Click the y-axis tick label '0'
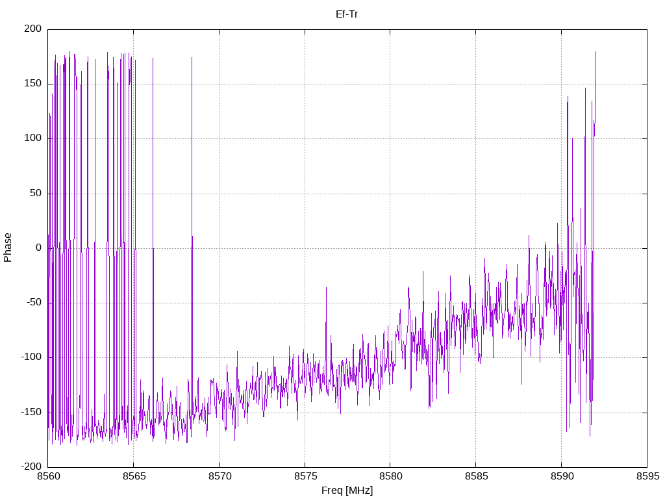 pos(38,248)
